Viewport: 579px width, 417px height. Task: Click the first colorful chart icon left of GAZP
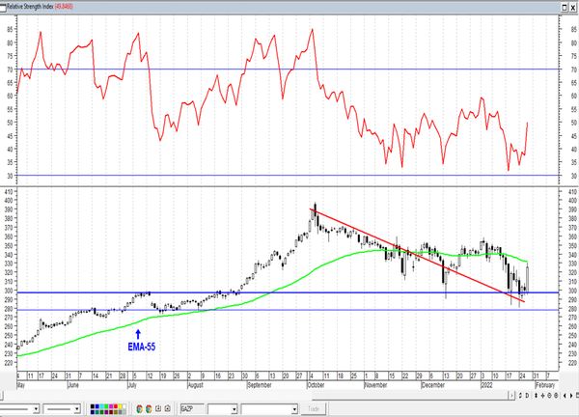tap(139, 408)
